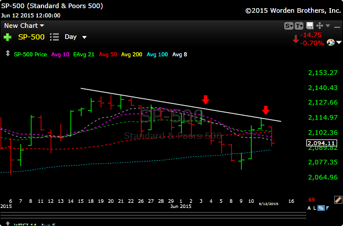The height and width of the screenshot is (226, 343).
Task: Click the 2,077.35 price scale label
Action: (x=323, y=162)
